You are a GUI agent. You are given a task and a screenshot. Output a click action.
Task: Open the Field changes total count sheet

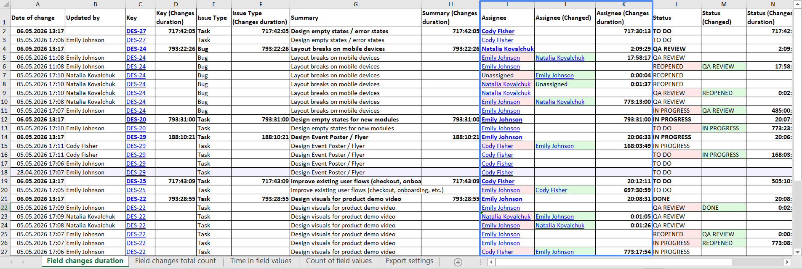coord(176,261)
